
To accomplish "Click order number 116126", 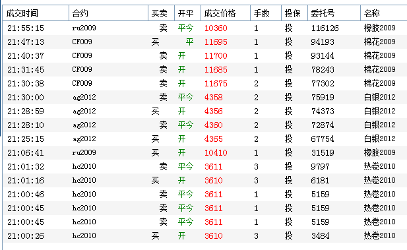I will (325, 28).
